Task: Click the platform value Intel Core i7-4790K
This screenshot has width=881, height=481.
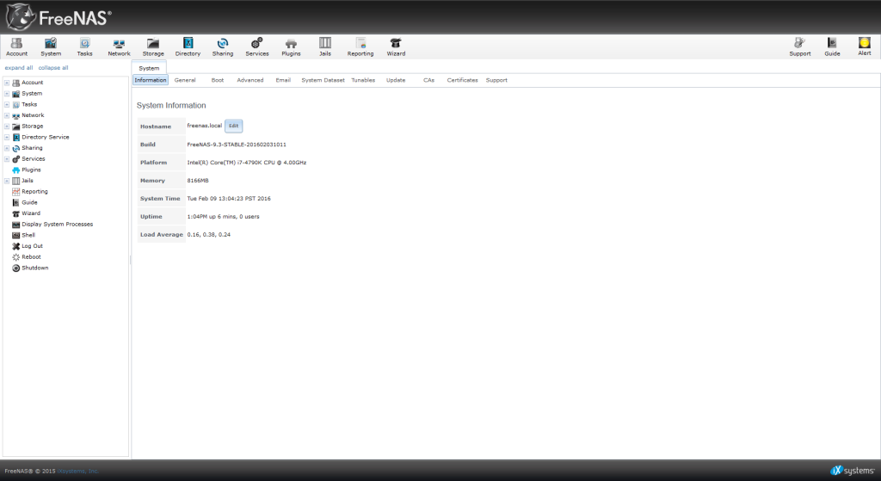Action: click(x=247, y=163)
